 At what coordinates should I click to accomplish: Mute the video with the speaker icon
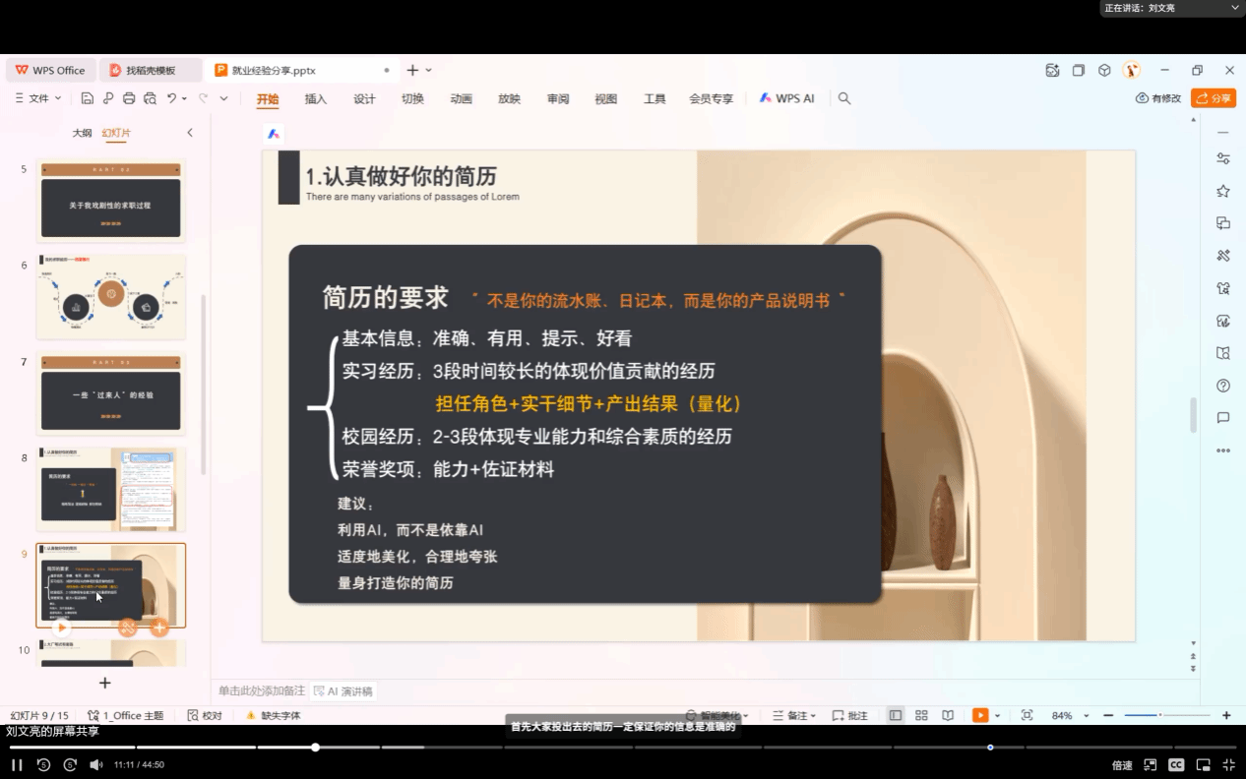(96, 764)
